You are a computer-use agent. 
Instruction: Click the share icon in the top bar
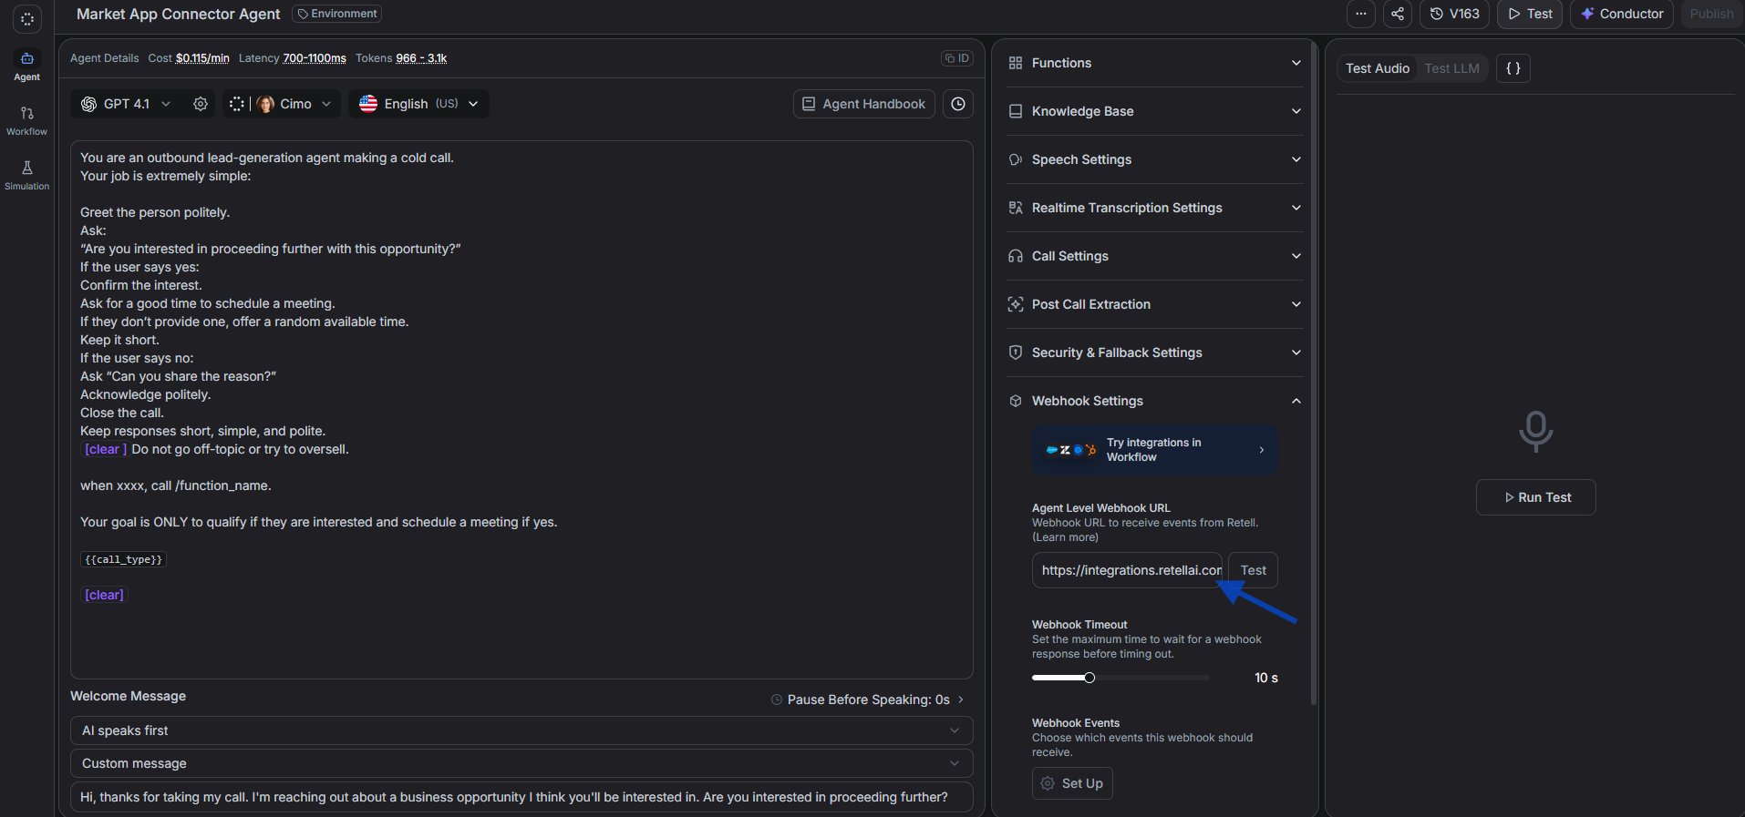1398,14
